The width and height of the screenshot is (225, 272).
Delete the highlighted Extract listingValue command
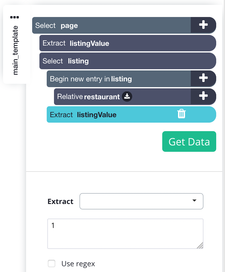click(x=182, y=114)
